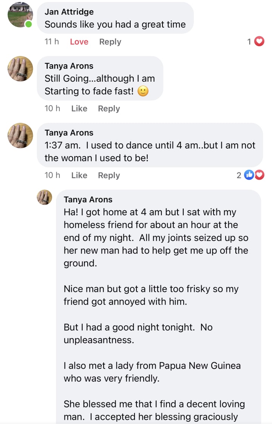Click the 10 h timestamp under 'Still Going' comment
272x424 pixels.
tap(52, 109)
